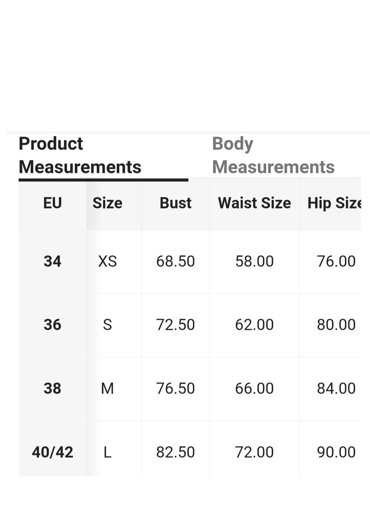Click the Size column header

[x=107, y=204]
